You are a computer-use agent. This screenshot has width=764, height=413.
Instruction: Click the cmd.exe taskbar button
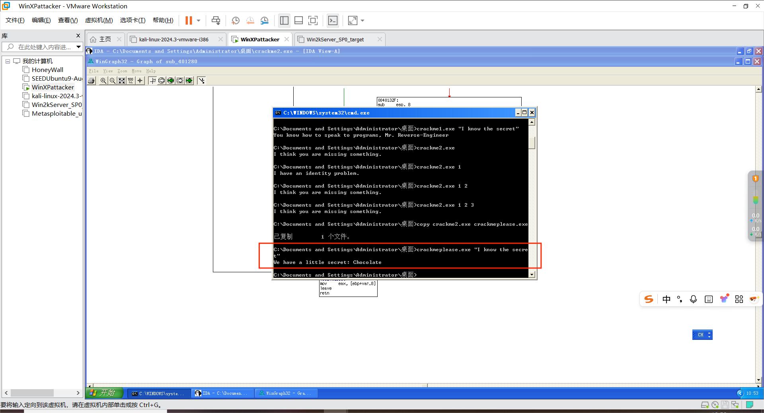coord(159,394)
